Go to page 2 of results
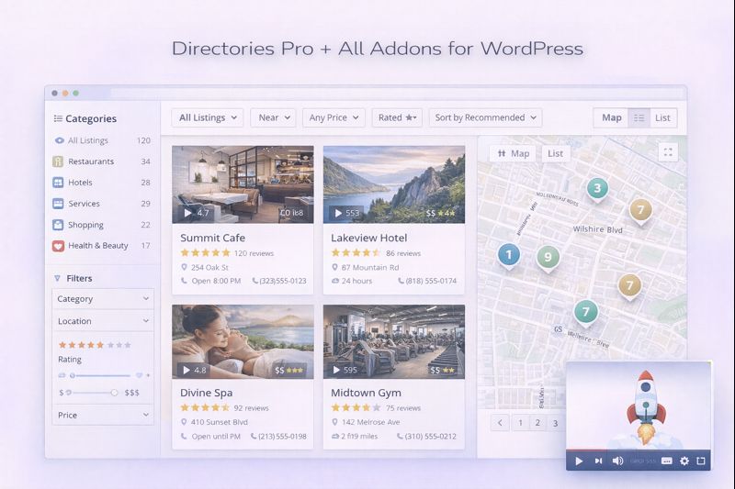 [x=537, y=423]
